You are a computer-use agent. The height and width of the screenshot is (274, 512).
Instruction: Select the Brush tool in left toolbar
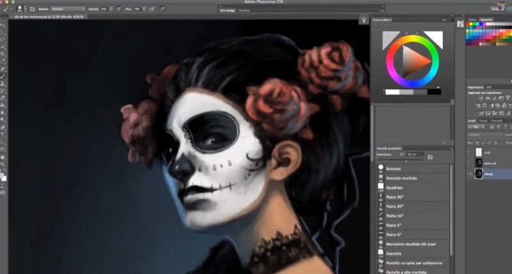tap(3, 76)
